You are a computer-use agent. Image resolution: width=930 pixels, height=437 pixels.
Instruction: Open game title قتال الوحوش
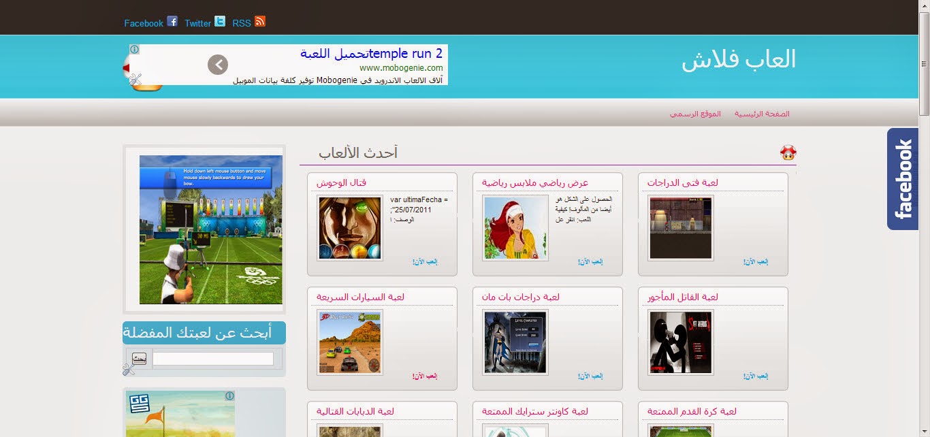click(x=342, y=182)
